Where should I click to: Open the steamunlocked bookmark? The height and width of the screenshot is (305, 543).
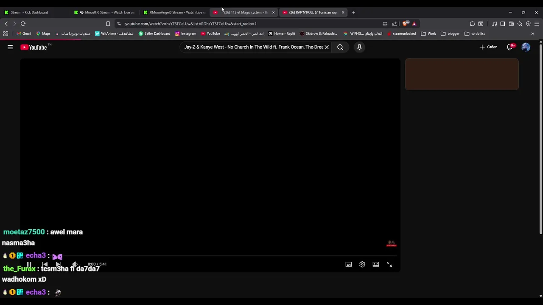(x=401, y=33)
